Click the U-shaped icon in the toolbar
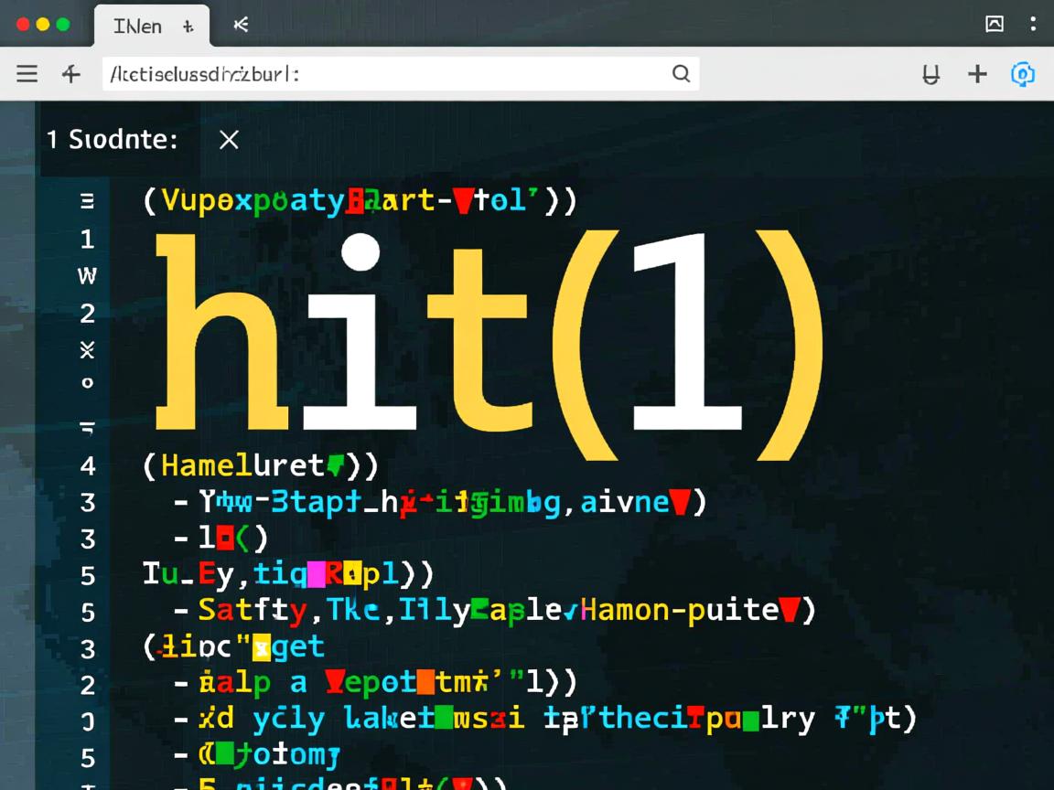This screenshot has width=1054, height=790. pos(930,74)
